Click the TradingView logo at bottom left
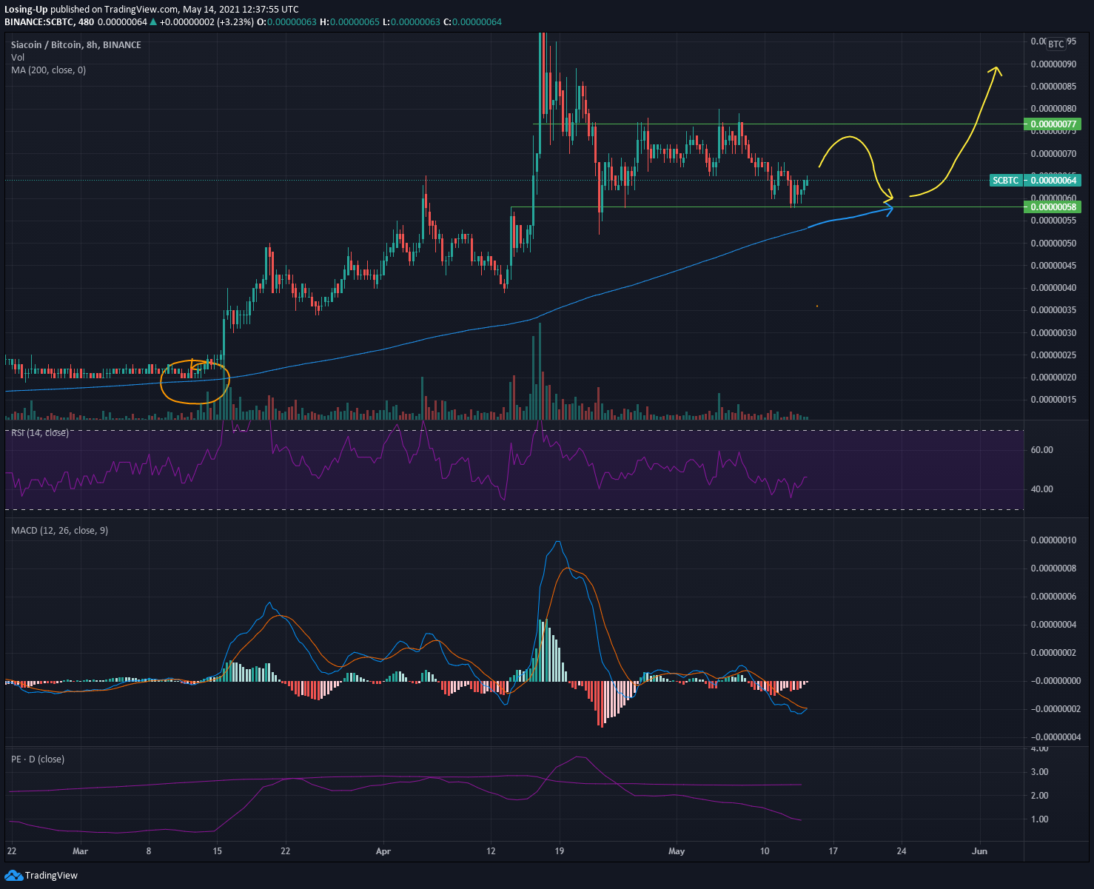The image size is (1094, 889). [41, 876]
